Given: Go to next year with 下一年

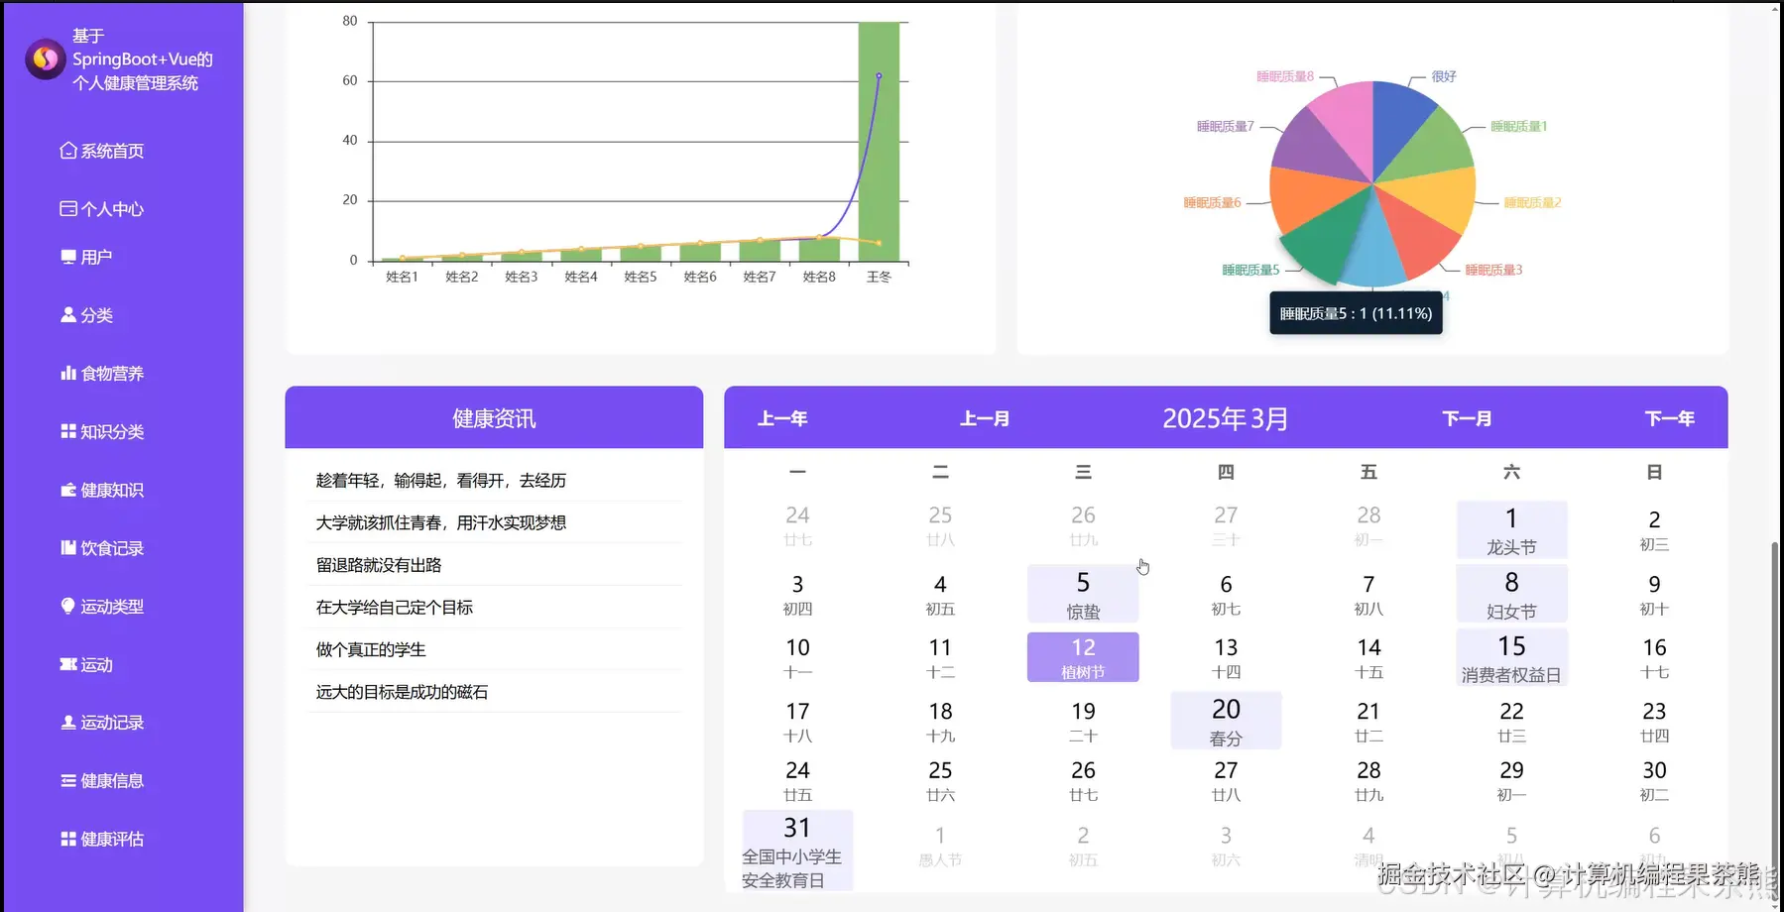Looking at the screenshot, I should tap(1670, 418).
